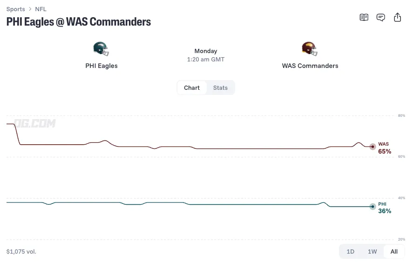
Task: Click the 40% axis label
Action: [x=401, y=198]
